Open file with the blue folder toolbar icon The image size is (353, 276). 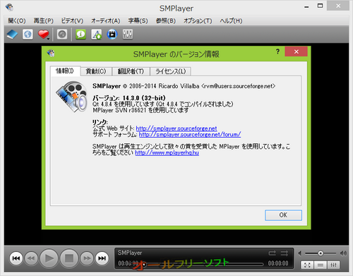(12, 35)
